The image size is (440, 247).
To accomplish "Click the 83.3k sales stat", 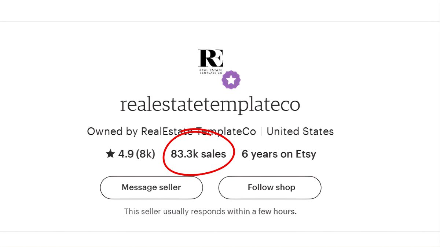I will point(198,154).
